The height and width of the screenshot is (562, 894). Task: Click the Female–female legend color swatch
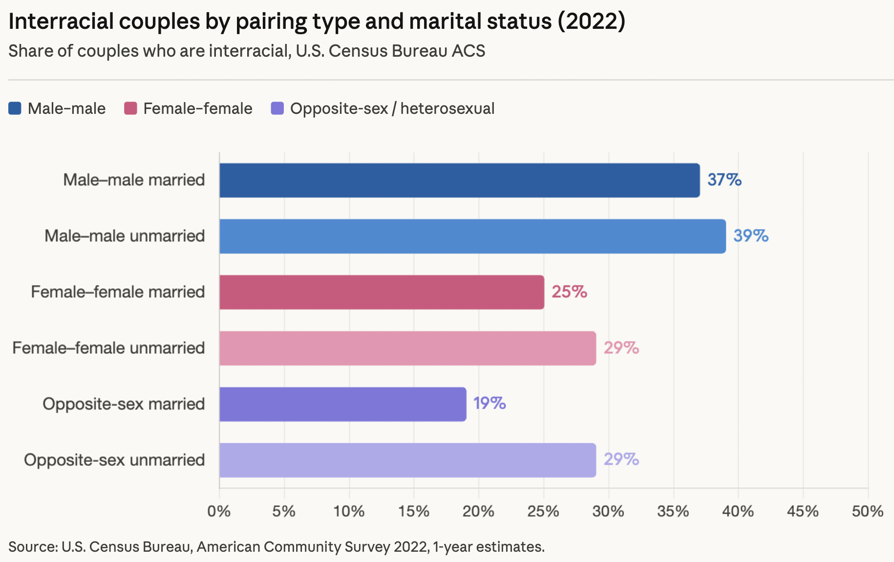(130, 108)
